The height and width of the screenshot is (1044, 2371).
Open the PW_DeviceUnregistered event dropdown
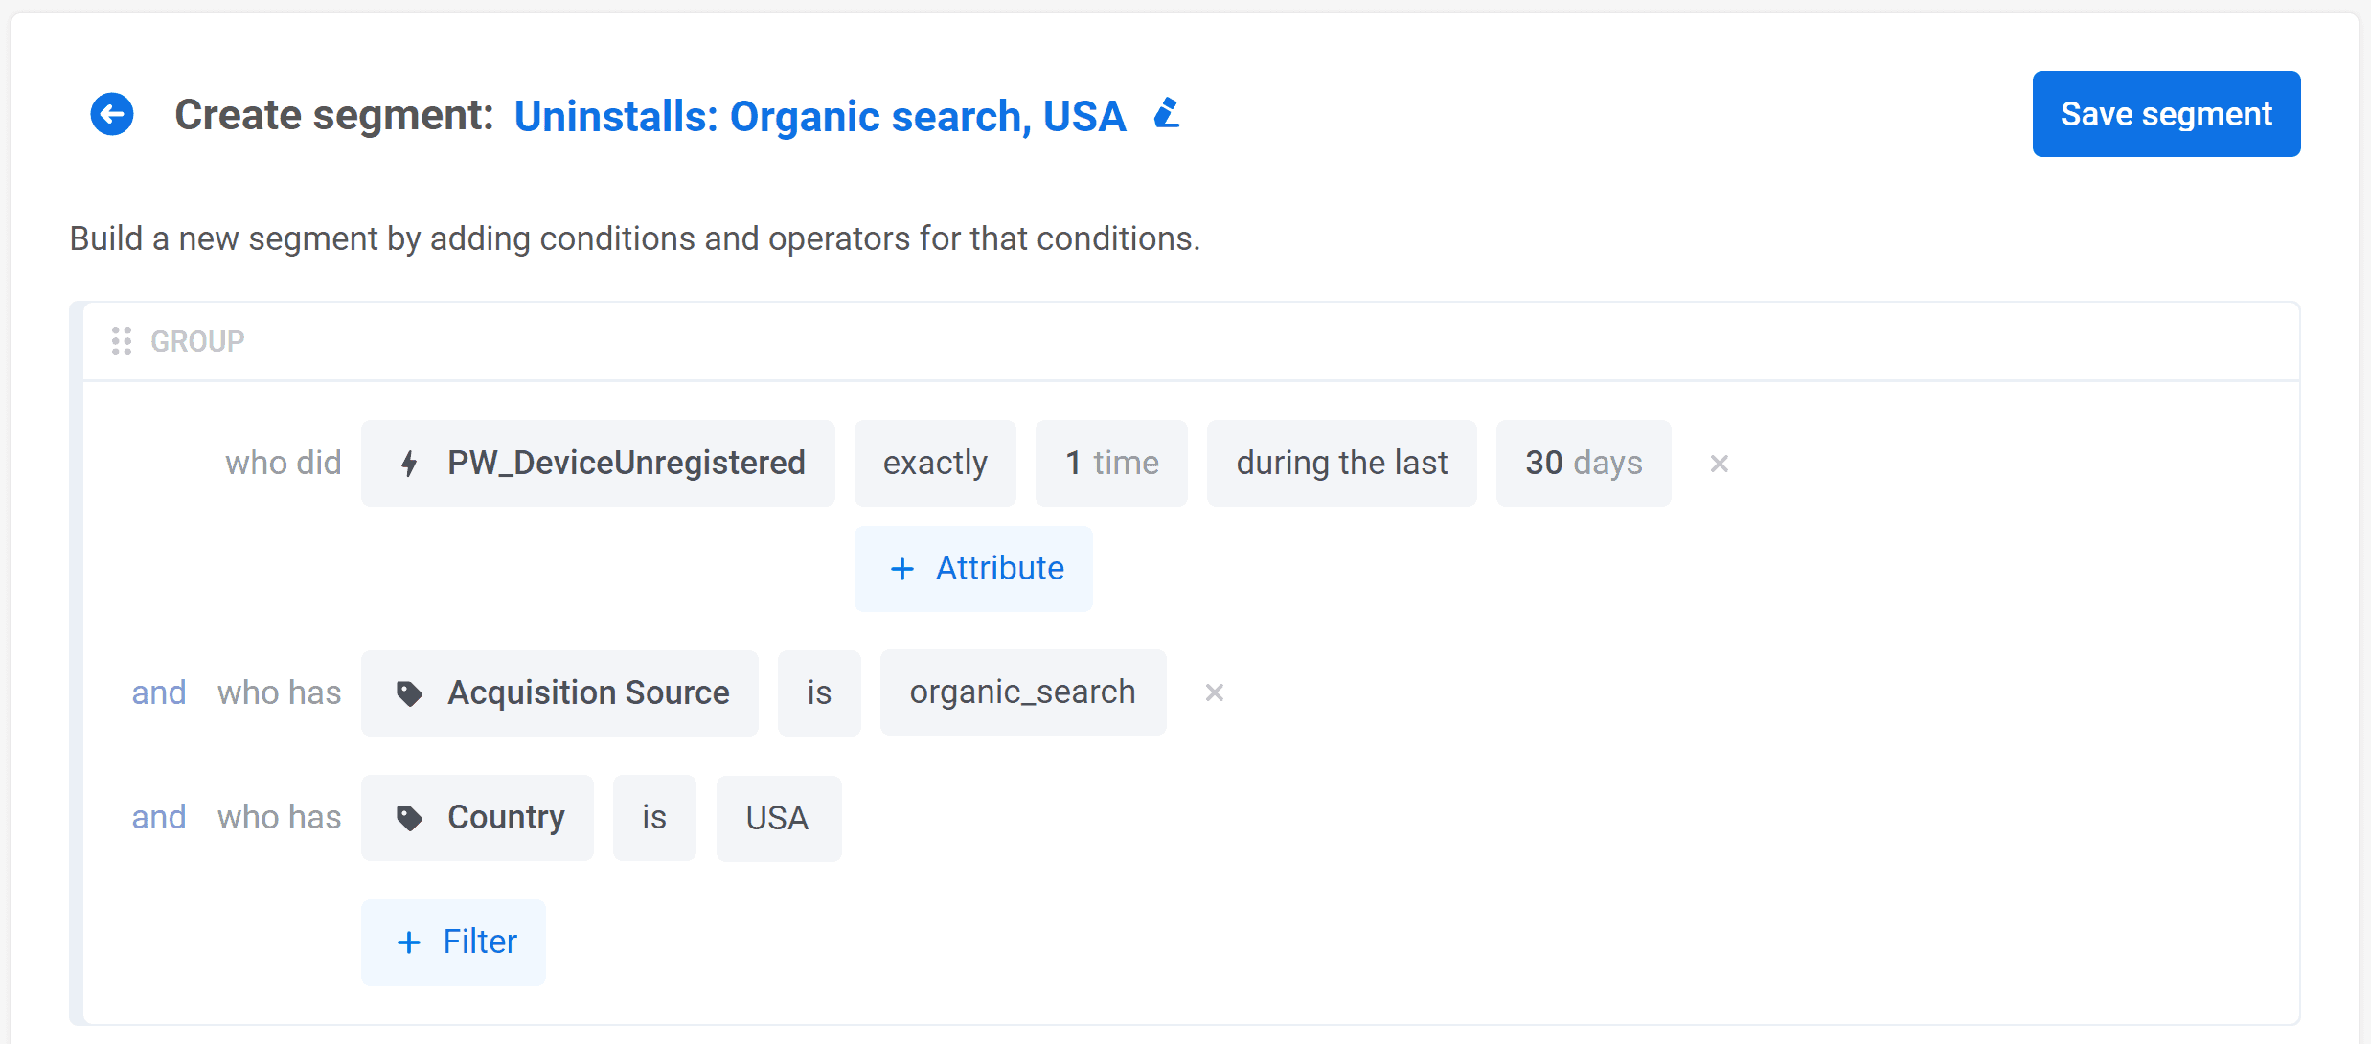tap(626, 464)
